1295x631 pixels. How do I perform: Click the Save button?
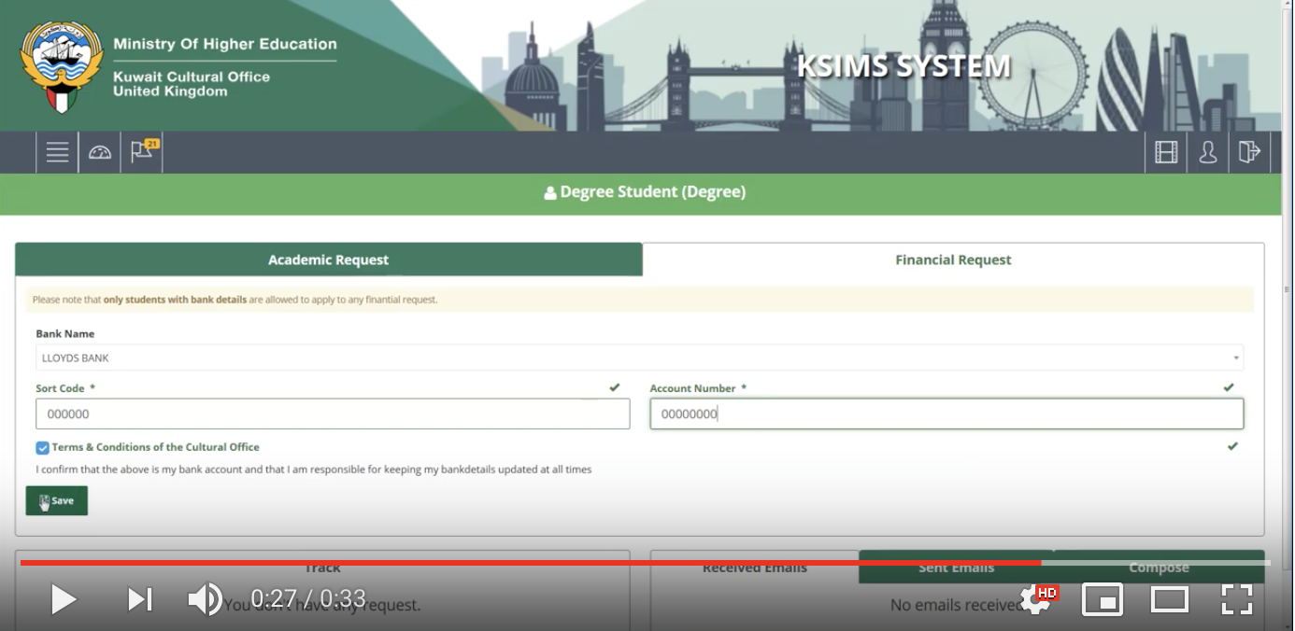click(57, 500)
